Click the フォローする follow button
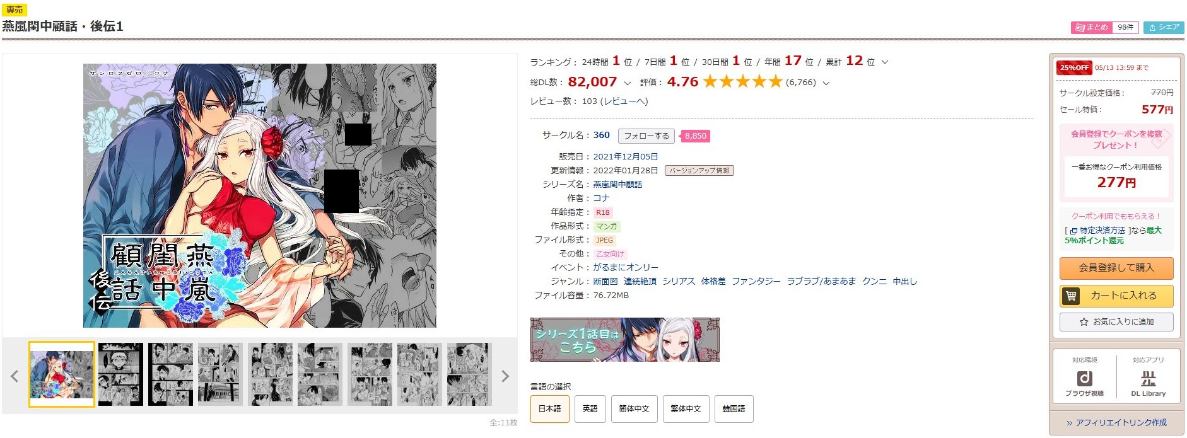 pyautogui.click(x=646, y=136)
